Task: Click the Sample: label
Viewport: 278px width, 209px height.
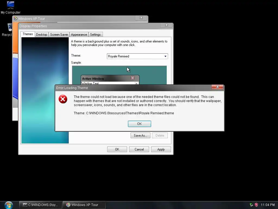Action: [76, 63]
